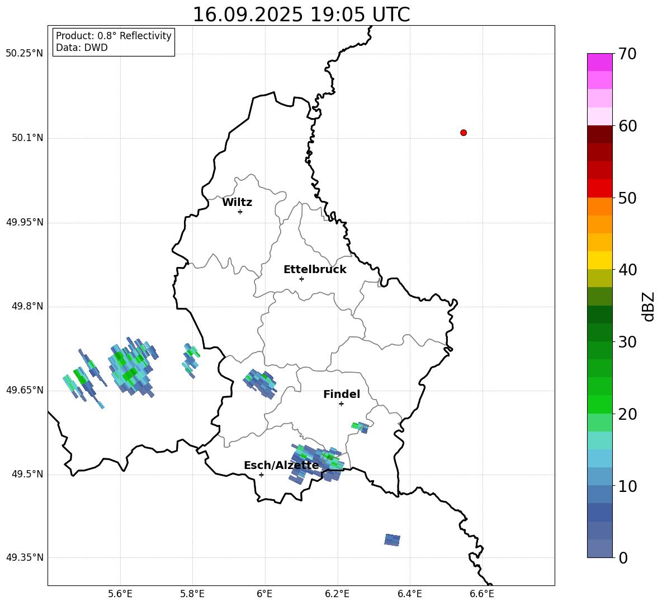Click the plus marker under Findel
Viewport: 662px width, 605px height.
pos(342,404)
